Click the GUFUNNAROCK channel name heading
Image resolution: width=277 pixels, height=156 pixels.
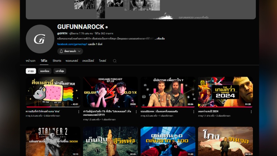[x=81, y=27]
